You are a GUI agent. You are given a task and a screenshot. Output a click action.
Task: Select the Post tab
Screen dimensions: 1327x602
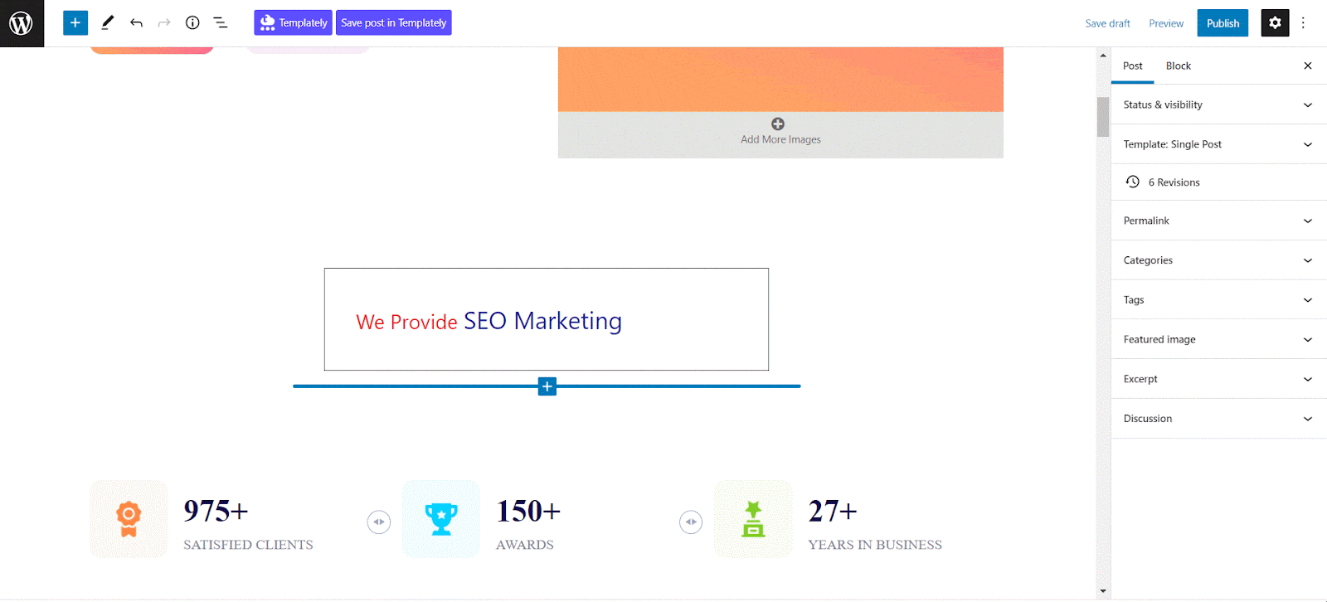1133,66
